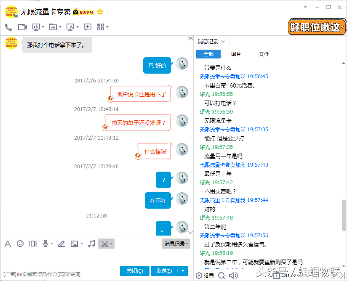Start a voice call with the contact

8,27
